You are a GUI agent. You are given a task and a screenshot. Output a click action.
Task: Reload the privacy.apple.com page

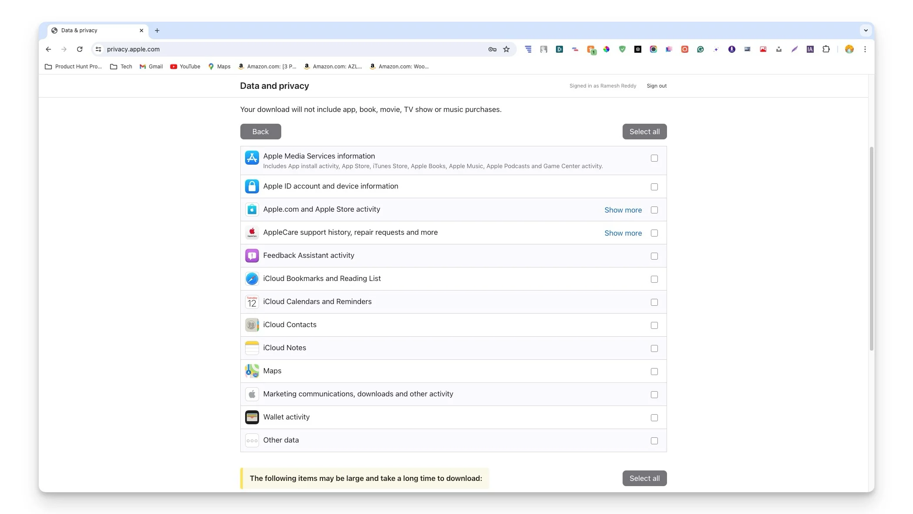(80, 49)
